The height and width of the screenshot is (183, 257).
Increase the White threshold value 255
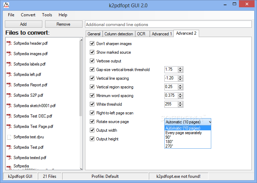[180, 103]
